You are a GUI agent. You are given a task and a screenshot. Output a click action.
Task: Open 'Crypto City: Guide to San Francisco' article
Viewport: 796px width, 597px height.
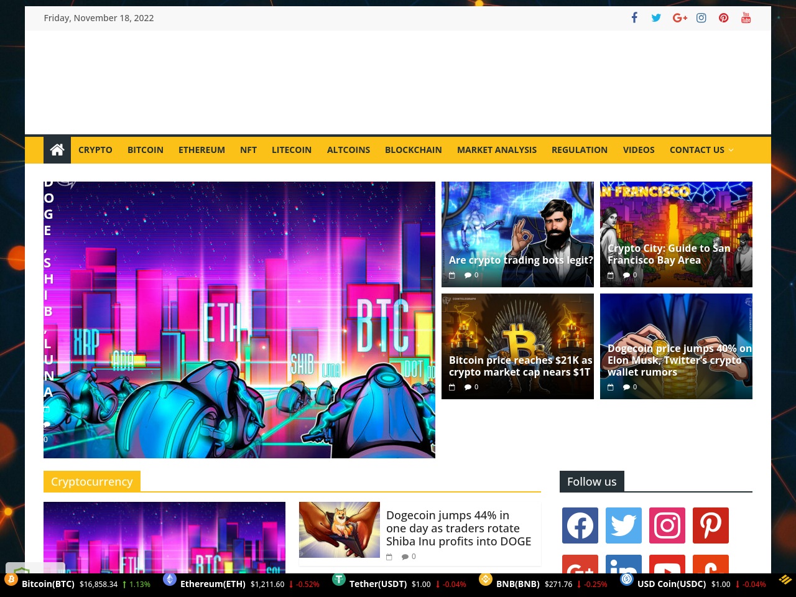coord(669,254)
